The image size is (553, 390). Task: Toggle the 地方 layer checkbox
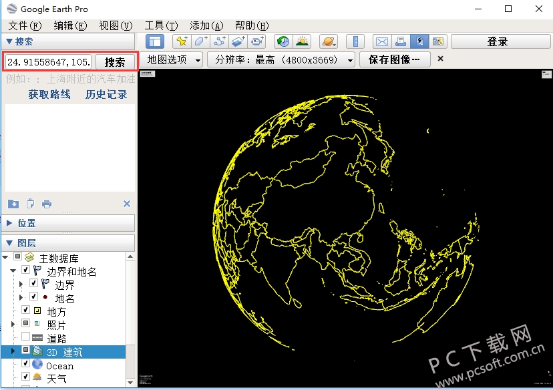point(25,311)
